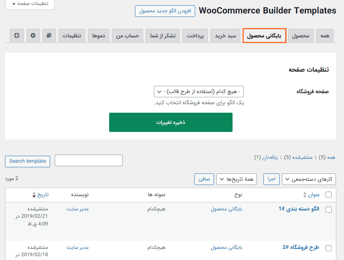The width and height of the screenshot is (344, 260).
Task: Open the دموها tab
Action: pyautogui.click(x=99, y=36)
